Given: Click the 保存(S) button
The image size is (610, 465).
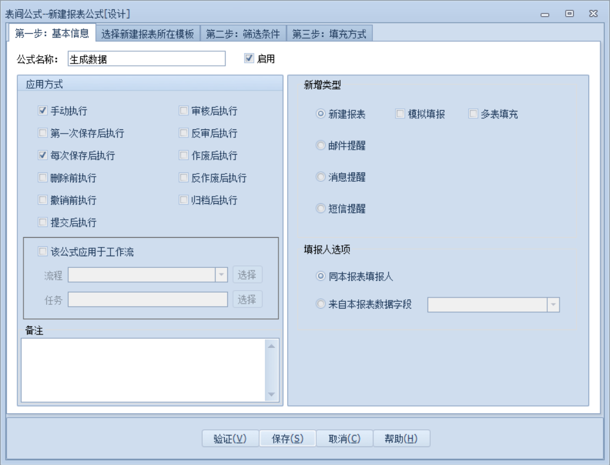Looking at the screenshot, I should 288,438.
